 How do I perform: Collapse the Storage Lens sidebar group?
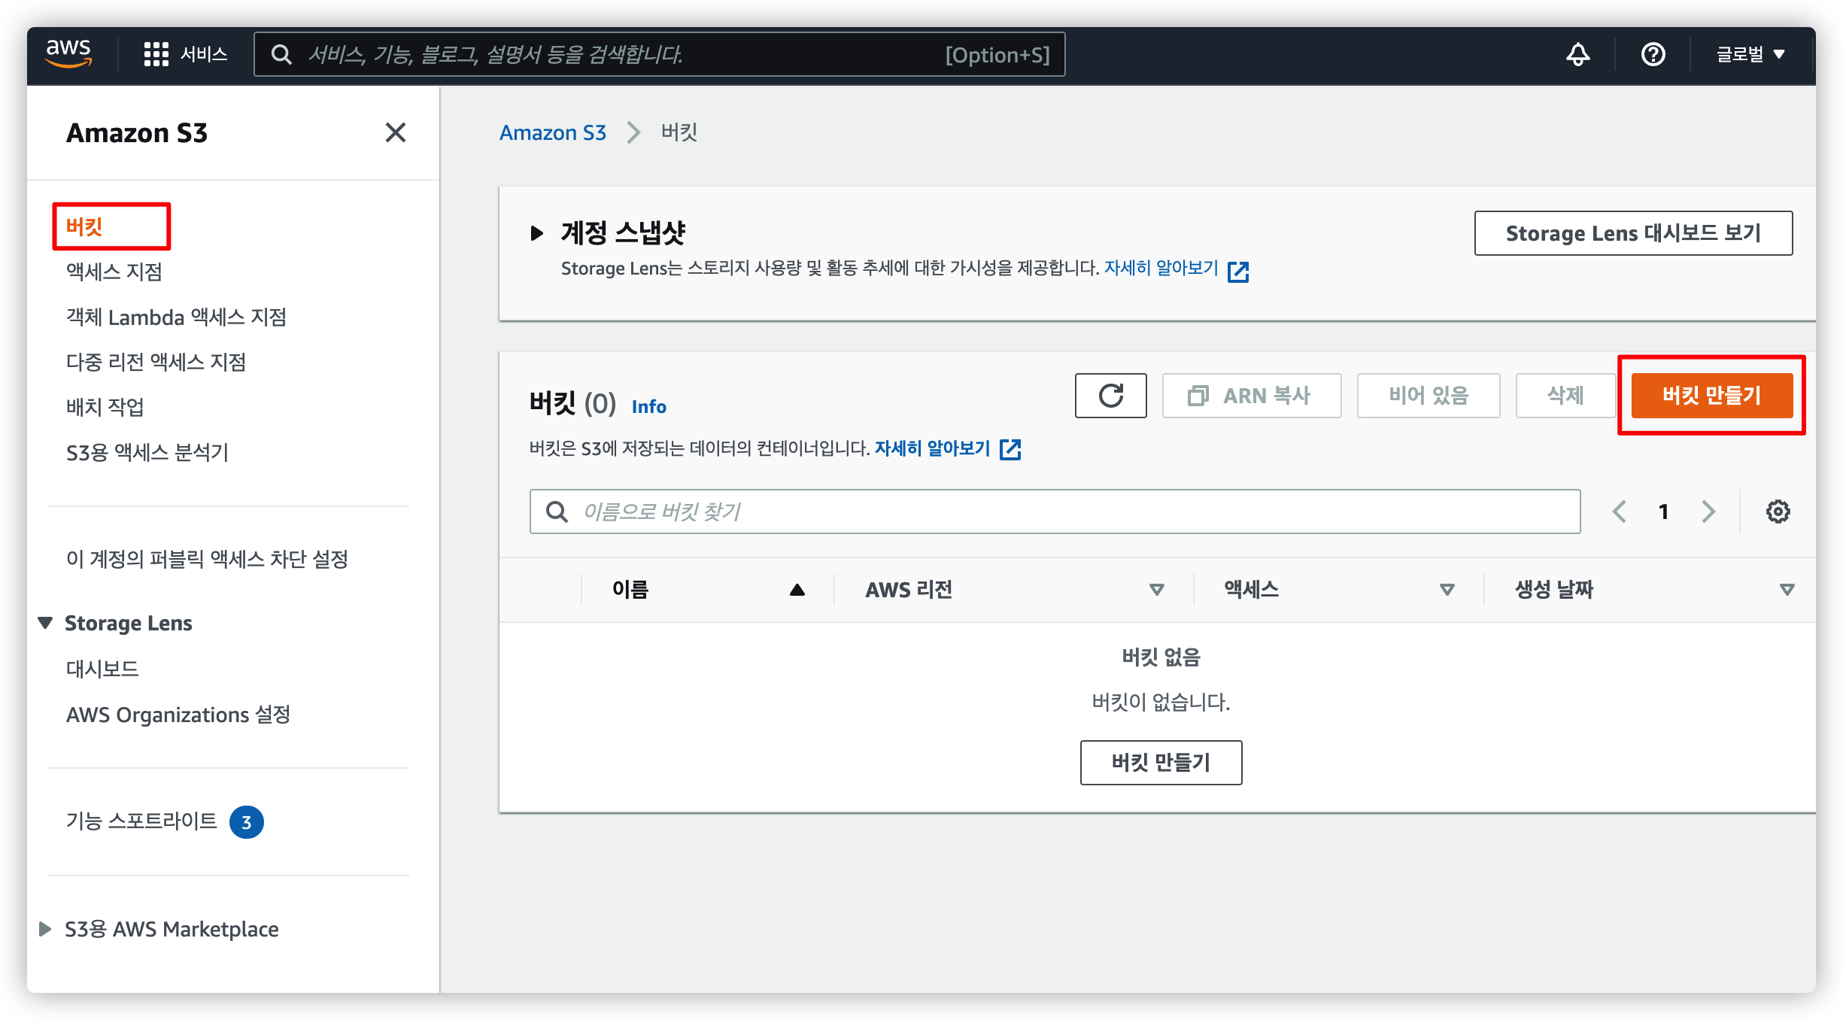click(x=45, y=623)
